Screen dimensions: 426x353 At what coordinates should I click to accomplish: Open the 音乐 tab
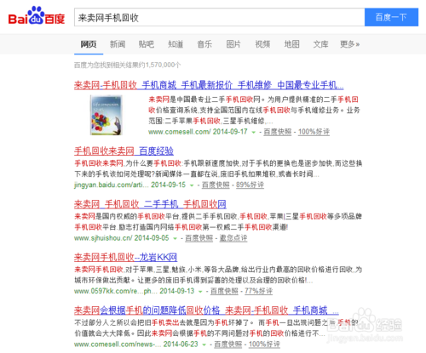click(x=204, y=44)
